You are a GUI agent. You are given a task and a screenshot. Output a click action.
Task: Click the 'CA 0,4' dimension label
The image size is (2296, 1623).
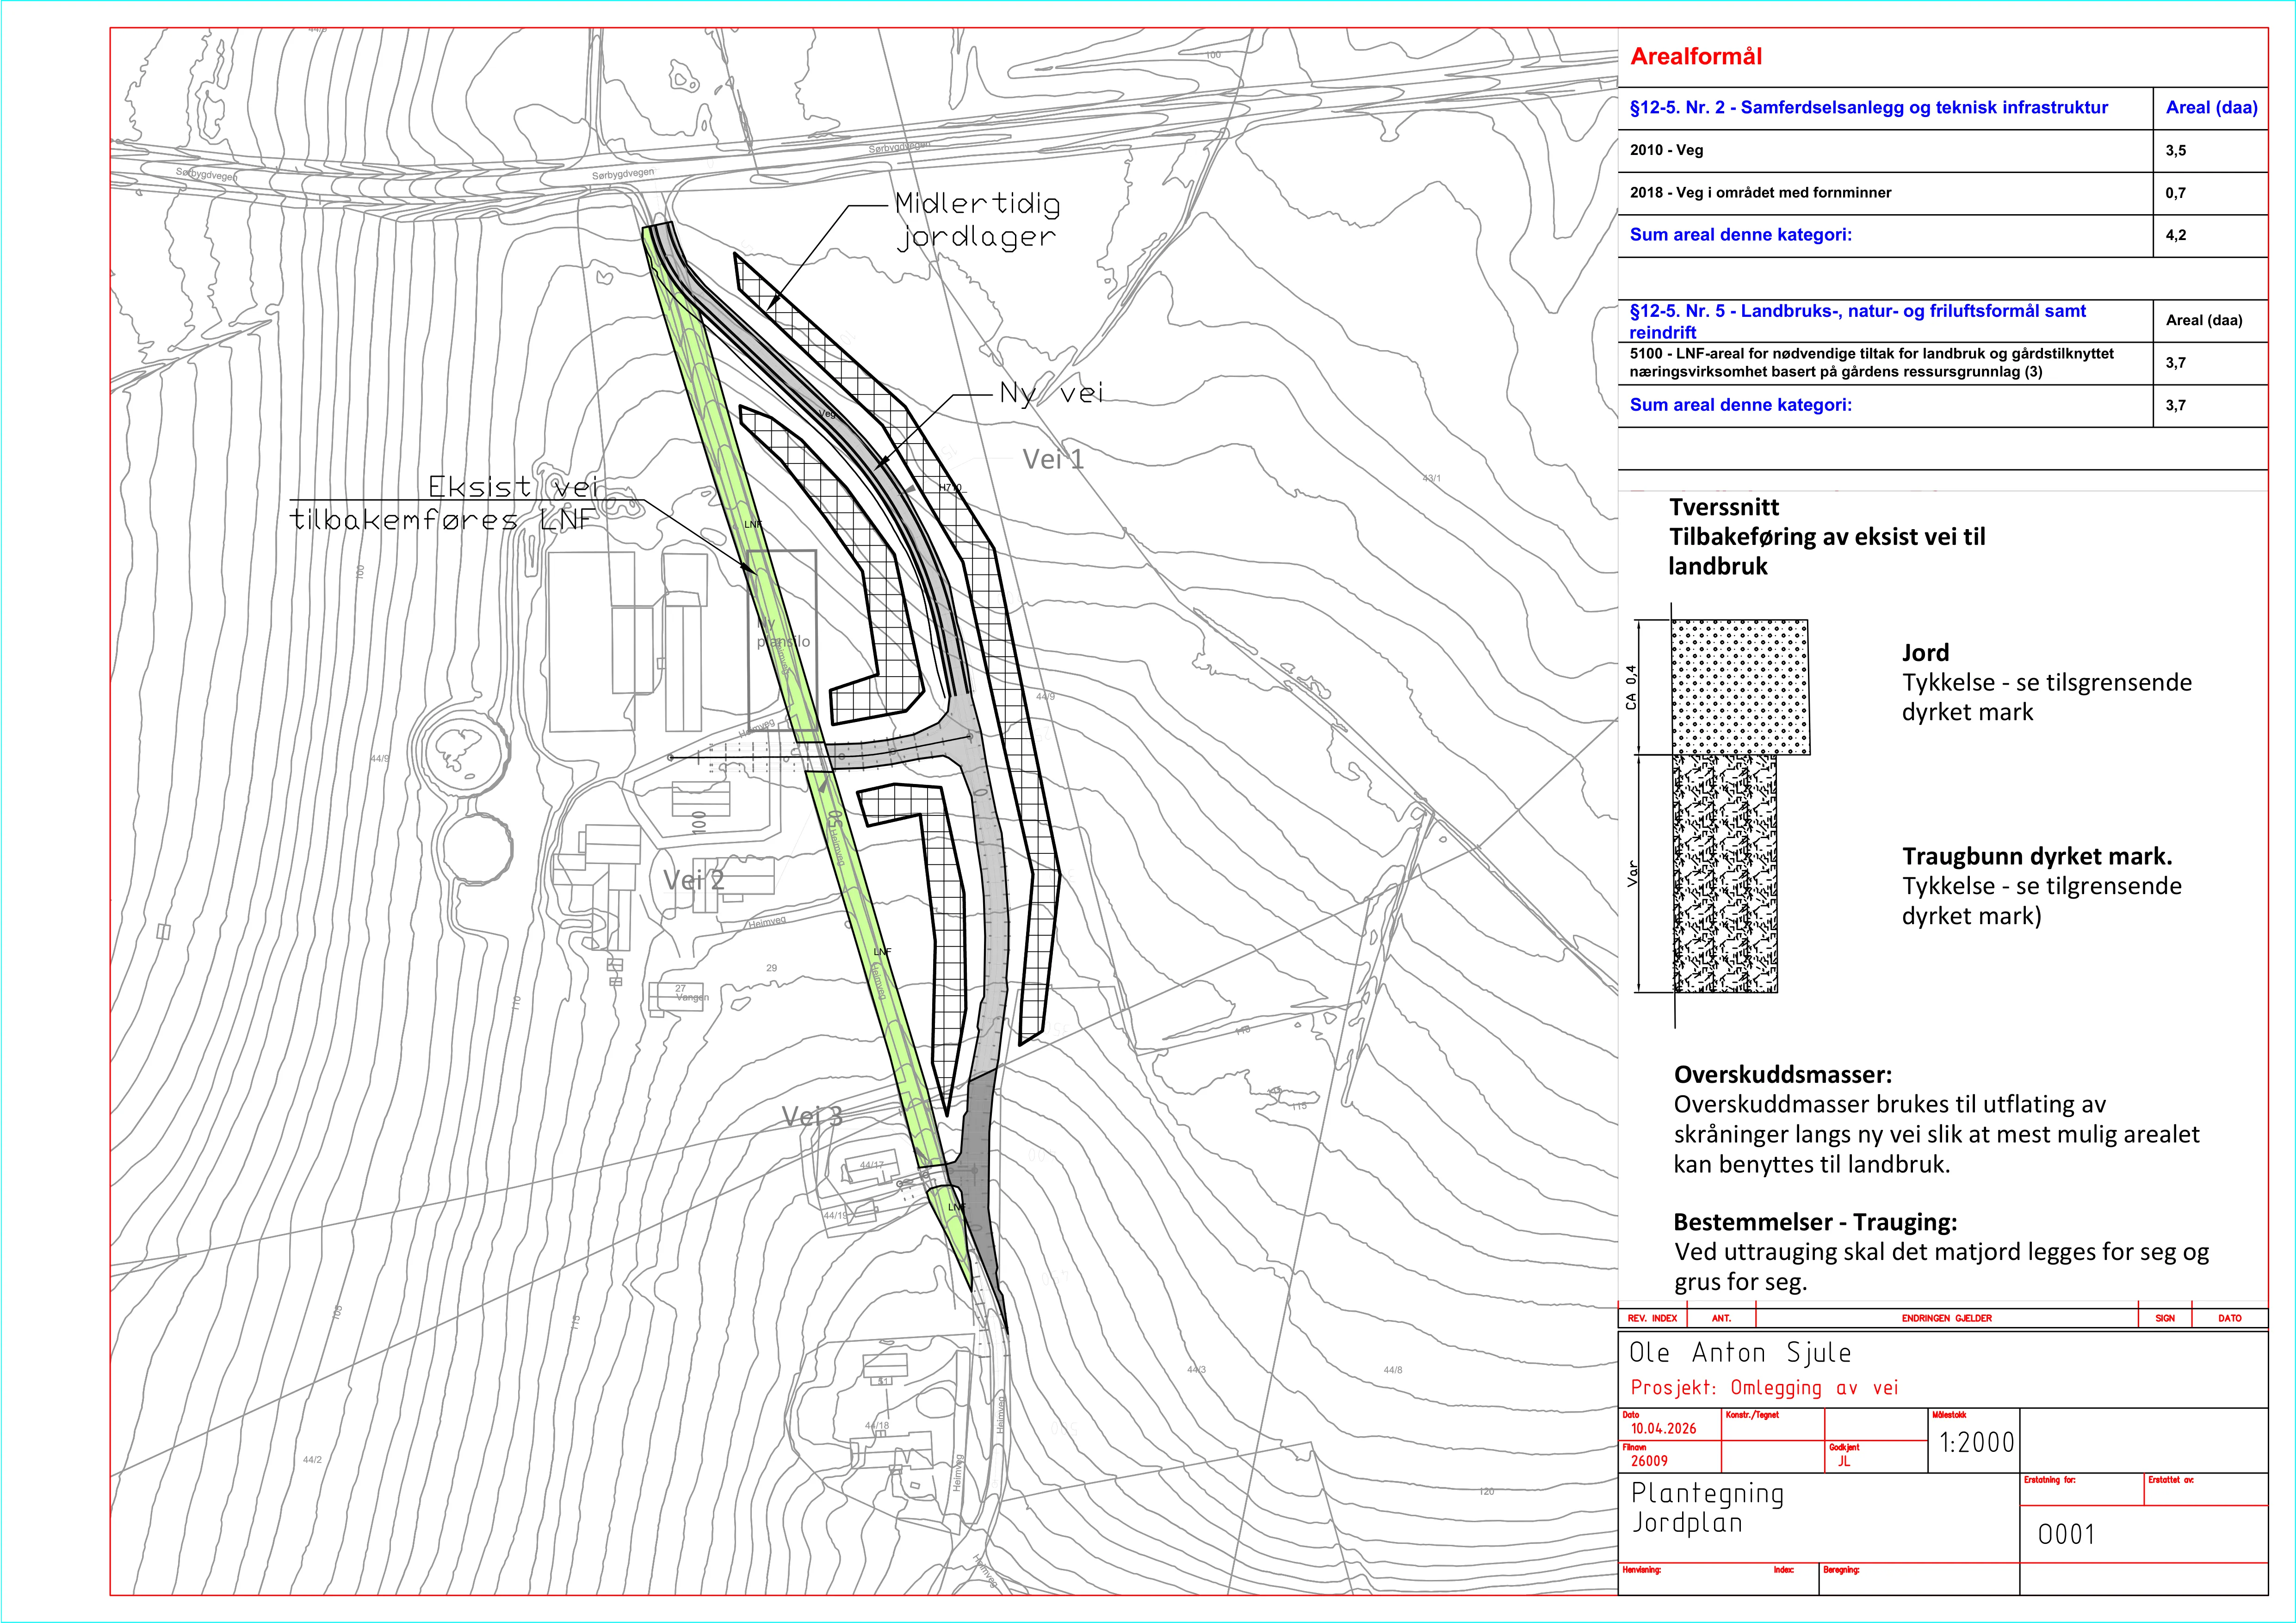pos(1631,687)
